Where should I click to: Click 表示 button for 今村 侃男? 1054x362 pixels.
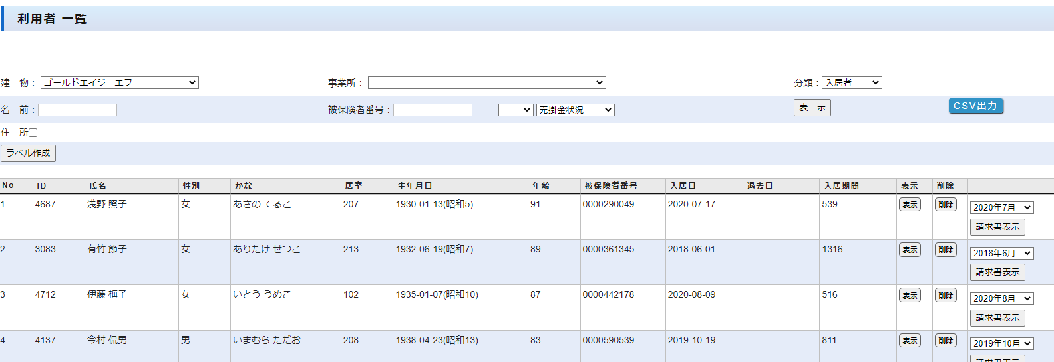tap(910, 341)
